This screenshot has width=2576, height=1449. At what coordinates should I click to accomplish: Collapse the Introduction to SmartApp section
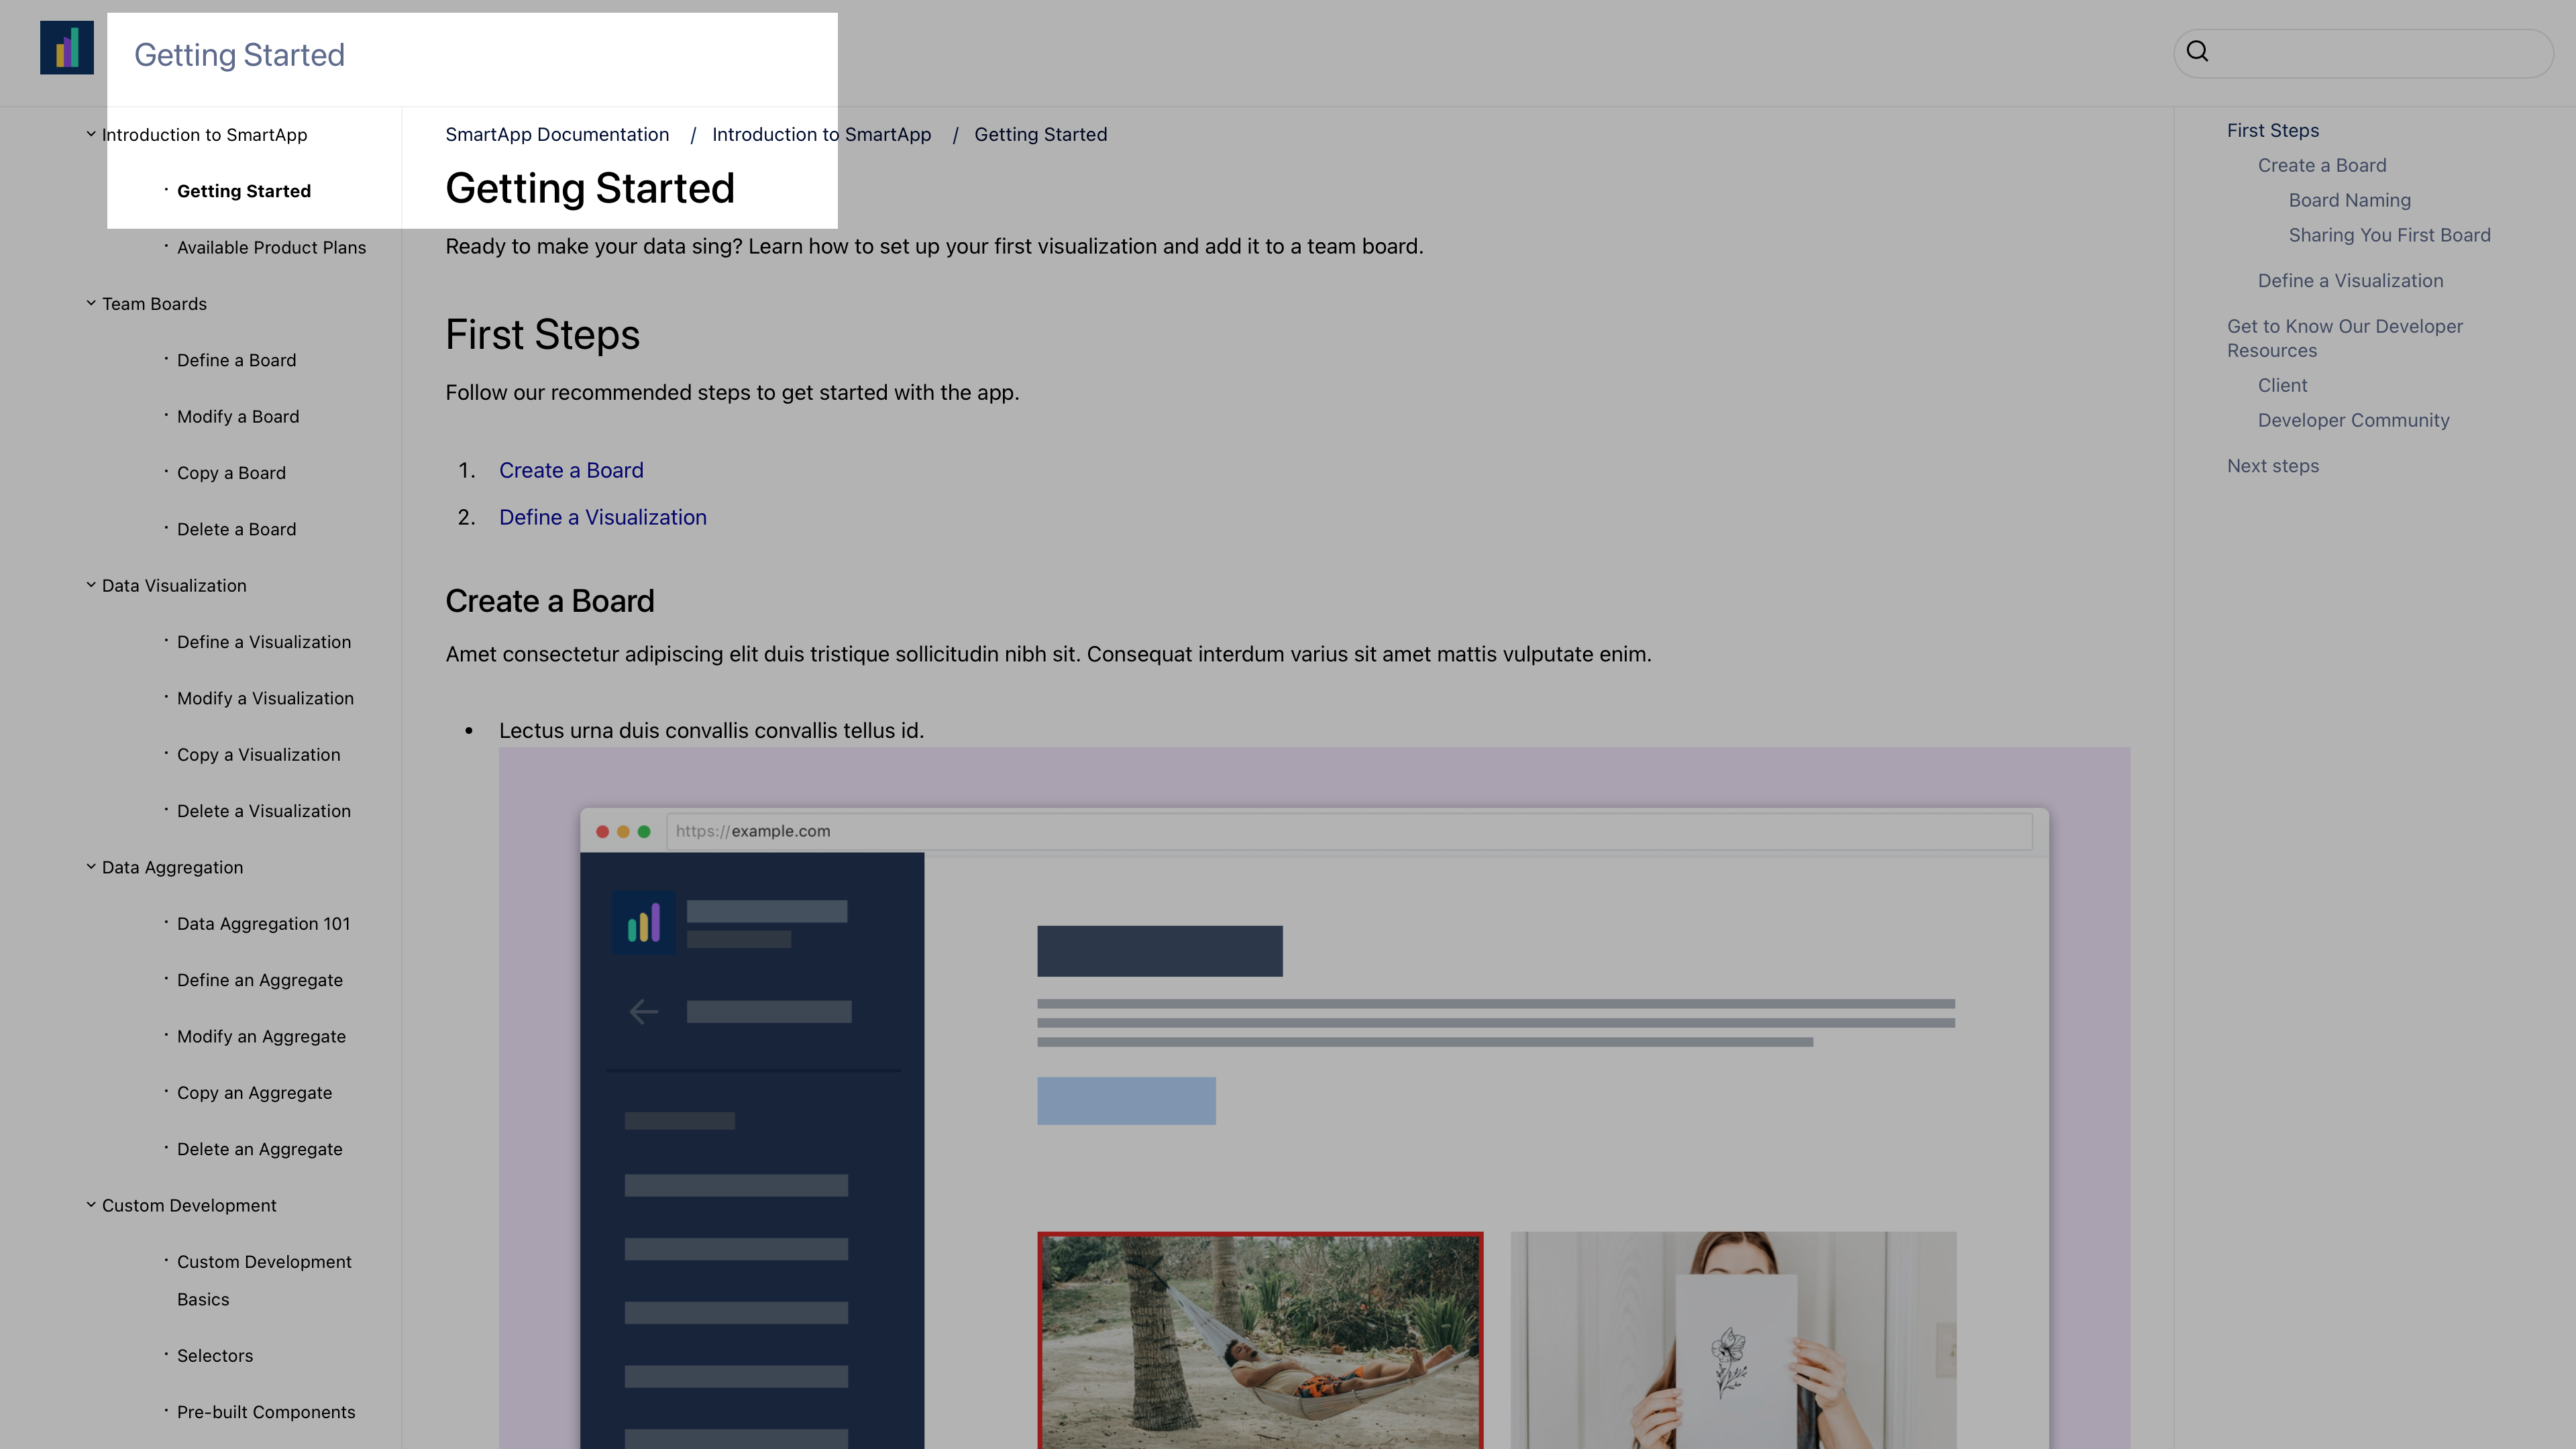click(91, 134)
